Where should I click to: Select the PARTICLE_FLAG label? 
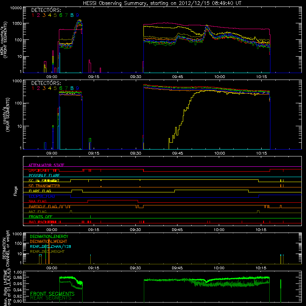pos(43,207)
